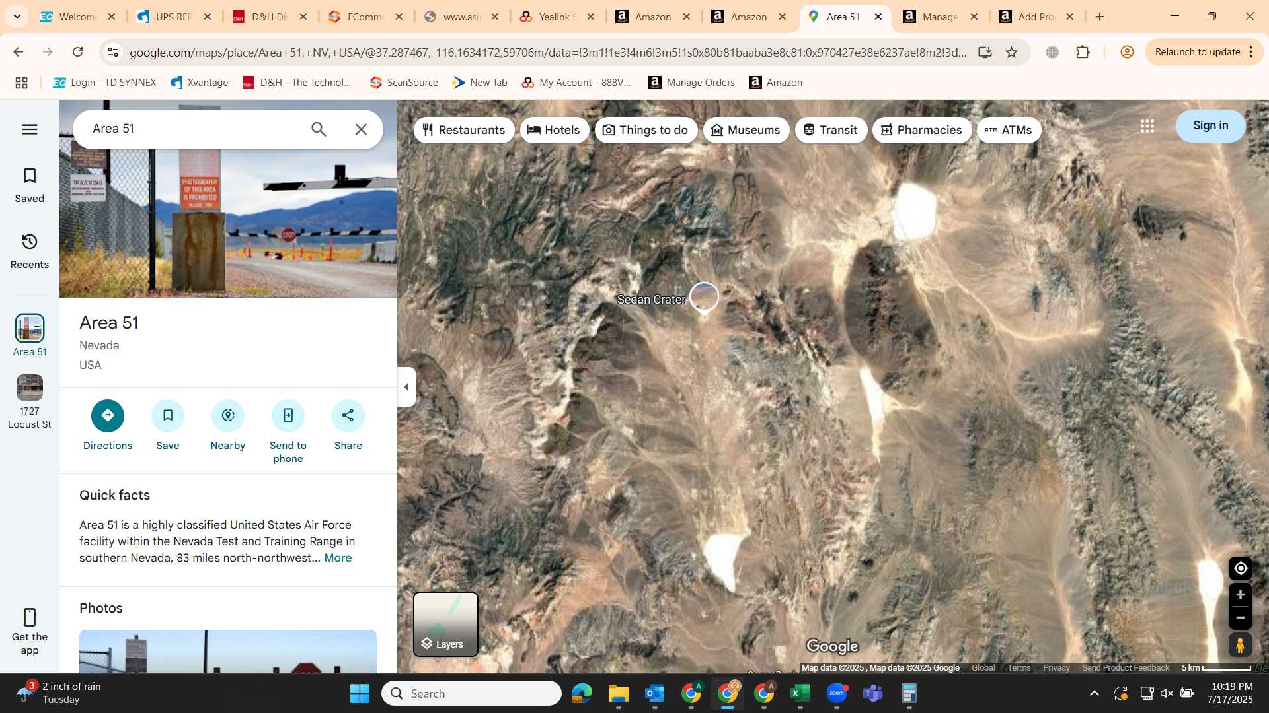The height and width of the screenshot is (713, 1269).
Task: Click the search magnifier in Maps box
Action: coord(319,129)
